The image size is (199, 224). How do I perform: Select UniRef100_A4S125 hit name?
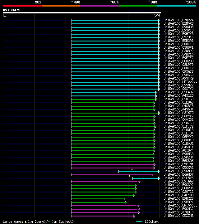coord(178,95)
